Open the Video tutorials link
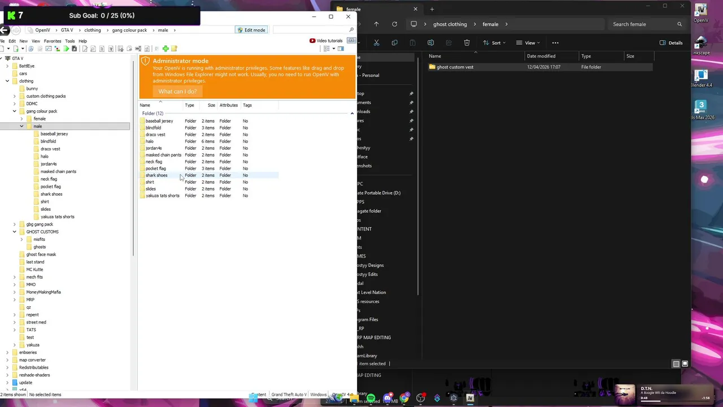The height and width of the screenshot is (407, 723). pos(329,41)
